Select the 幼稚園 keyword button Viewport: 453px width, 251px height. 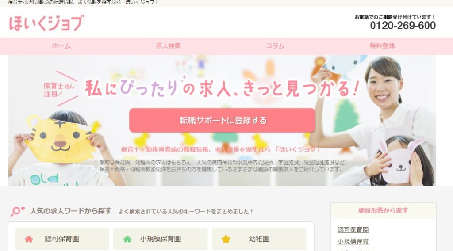[259, 239]
